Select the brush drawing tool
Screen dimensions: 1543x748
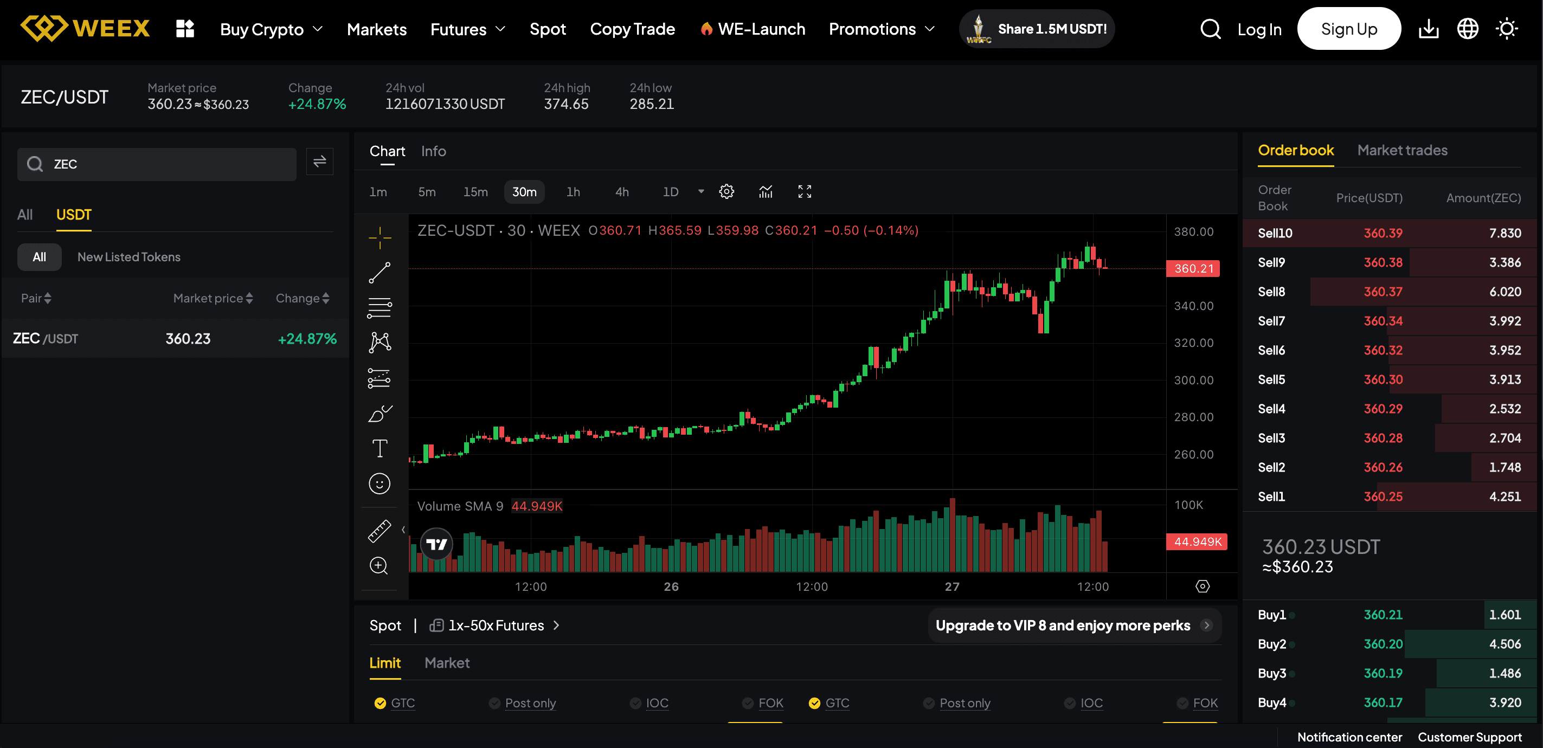379,412
